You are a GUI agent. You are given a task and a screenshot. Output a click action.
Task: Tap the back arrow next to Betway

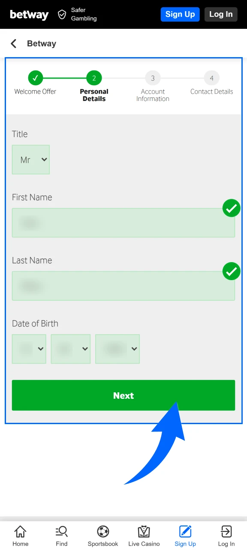pos(13,43)
